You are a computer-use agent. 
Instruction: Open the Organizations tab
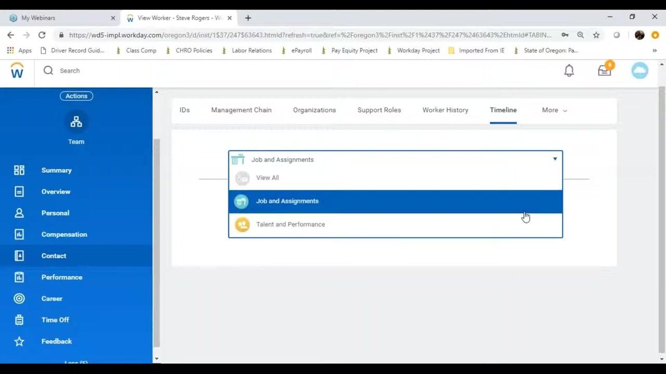314,110
